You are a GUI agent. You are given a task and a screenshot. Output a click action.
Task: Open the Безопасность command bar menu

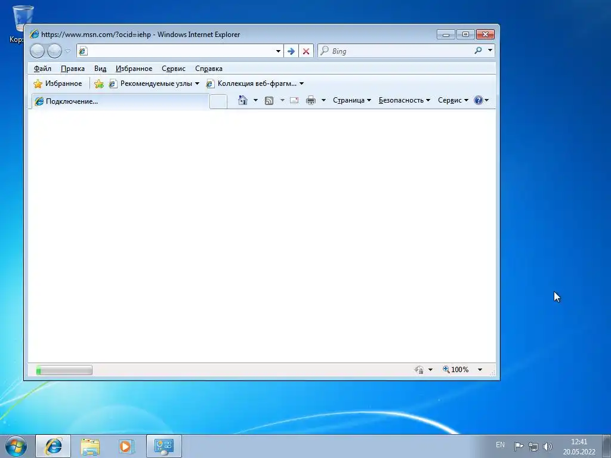click(x=405, y=100)
